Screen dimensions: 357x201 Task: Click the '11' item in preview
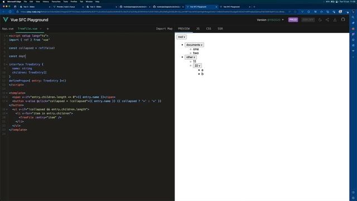tap(195, 61)
